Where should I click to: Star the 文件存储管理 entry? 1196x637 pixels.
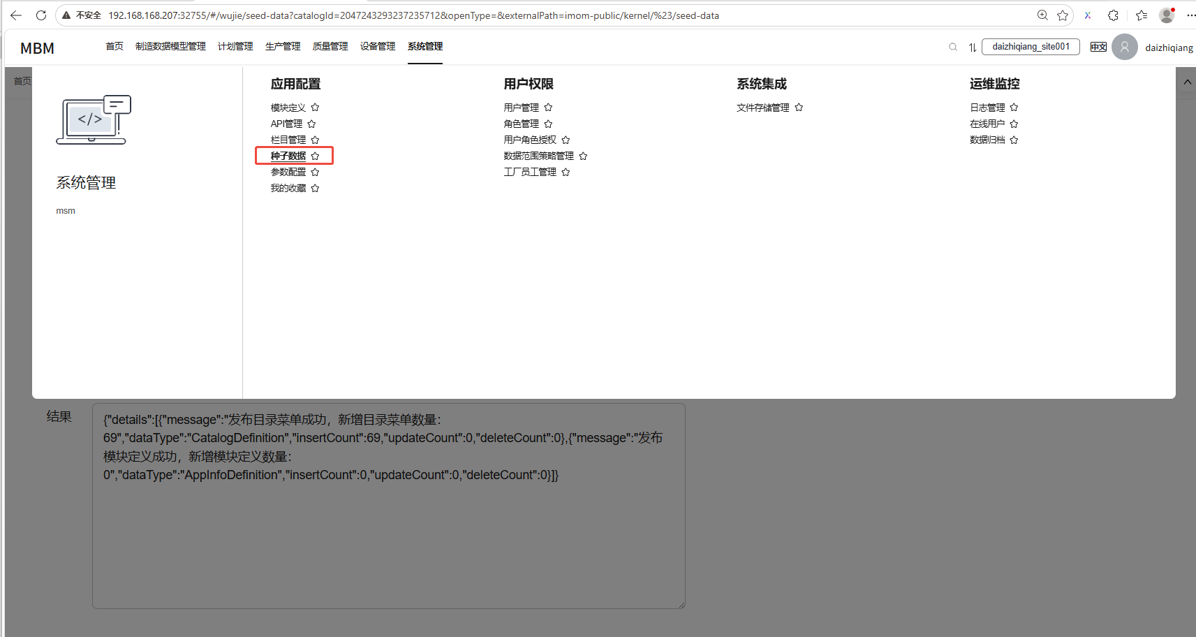click(799, 108)
